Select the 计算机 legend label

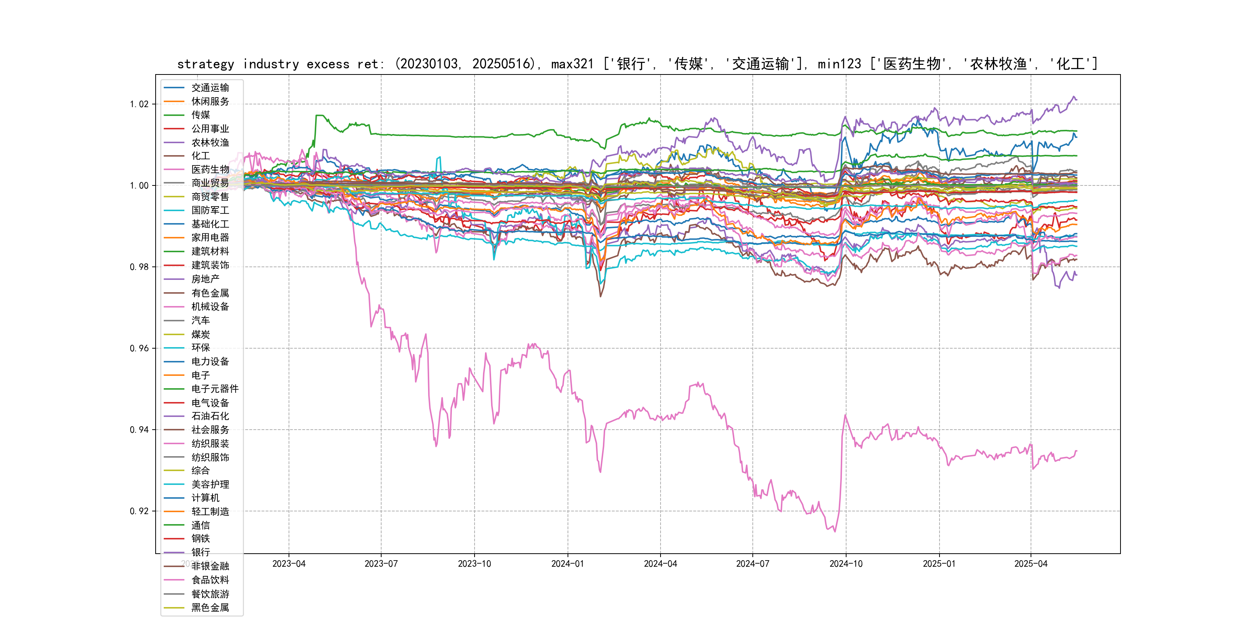205,498
